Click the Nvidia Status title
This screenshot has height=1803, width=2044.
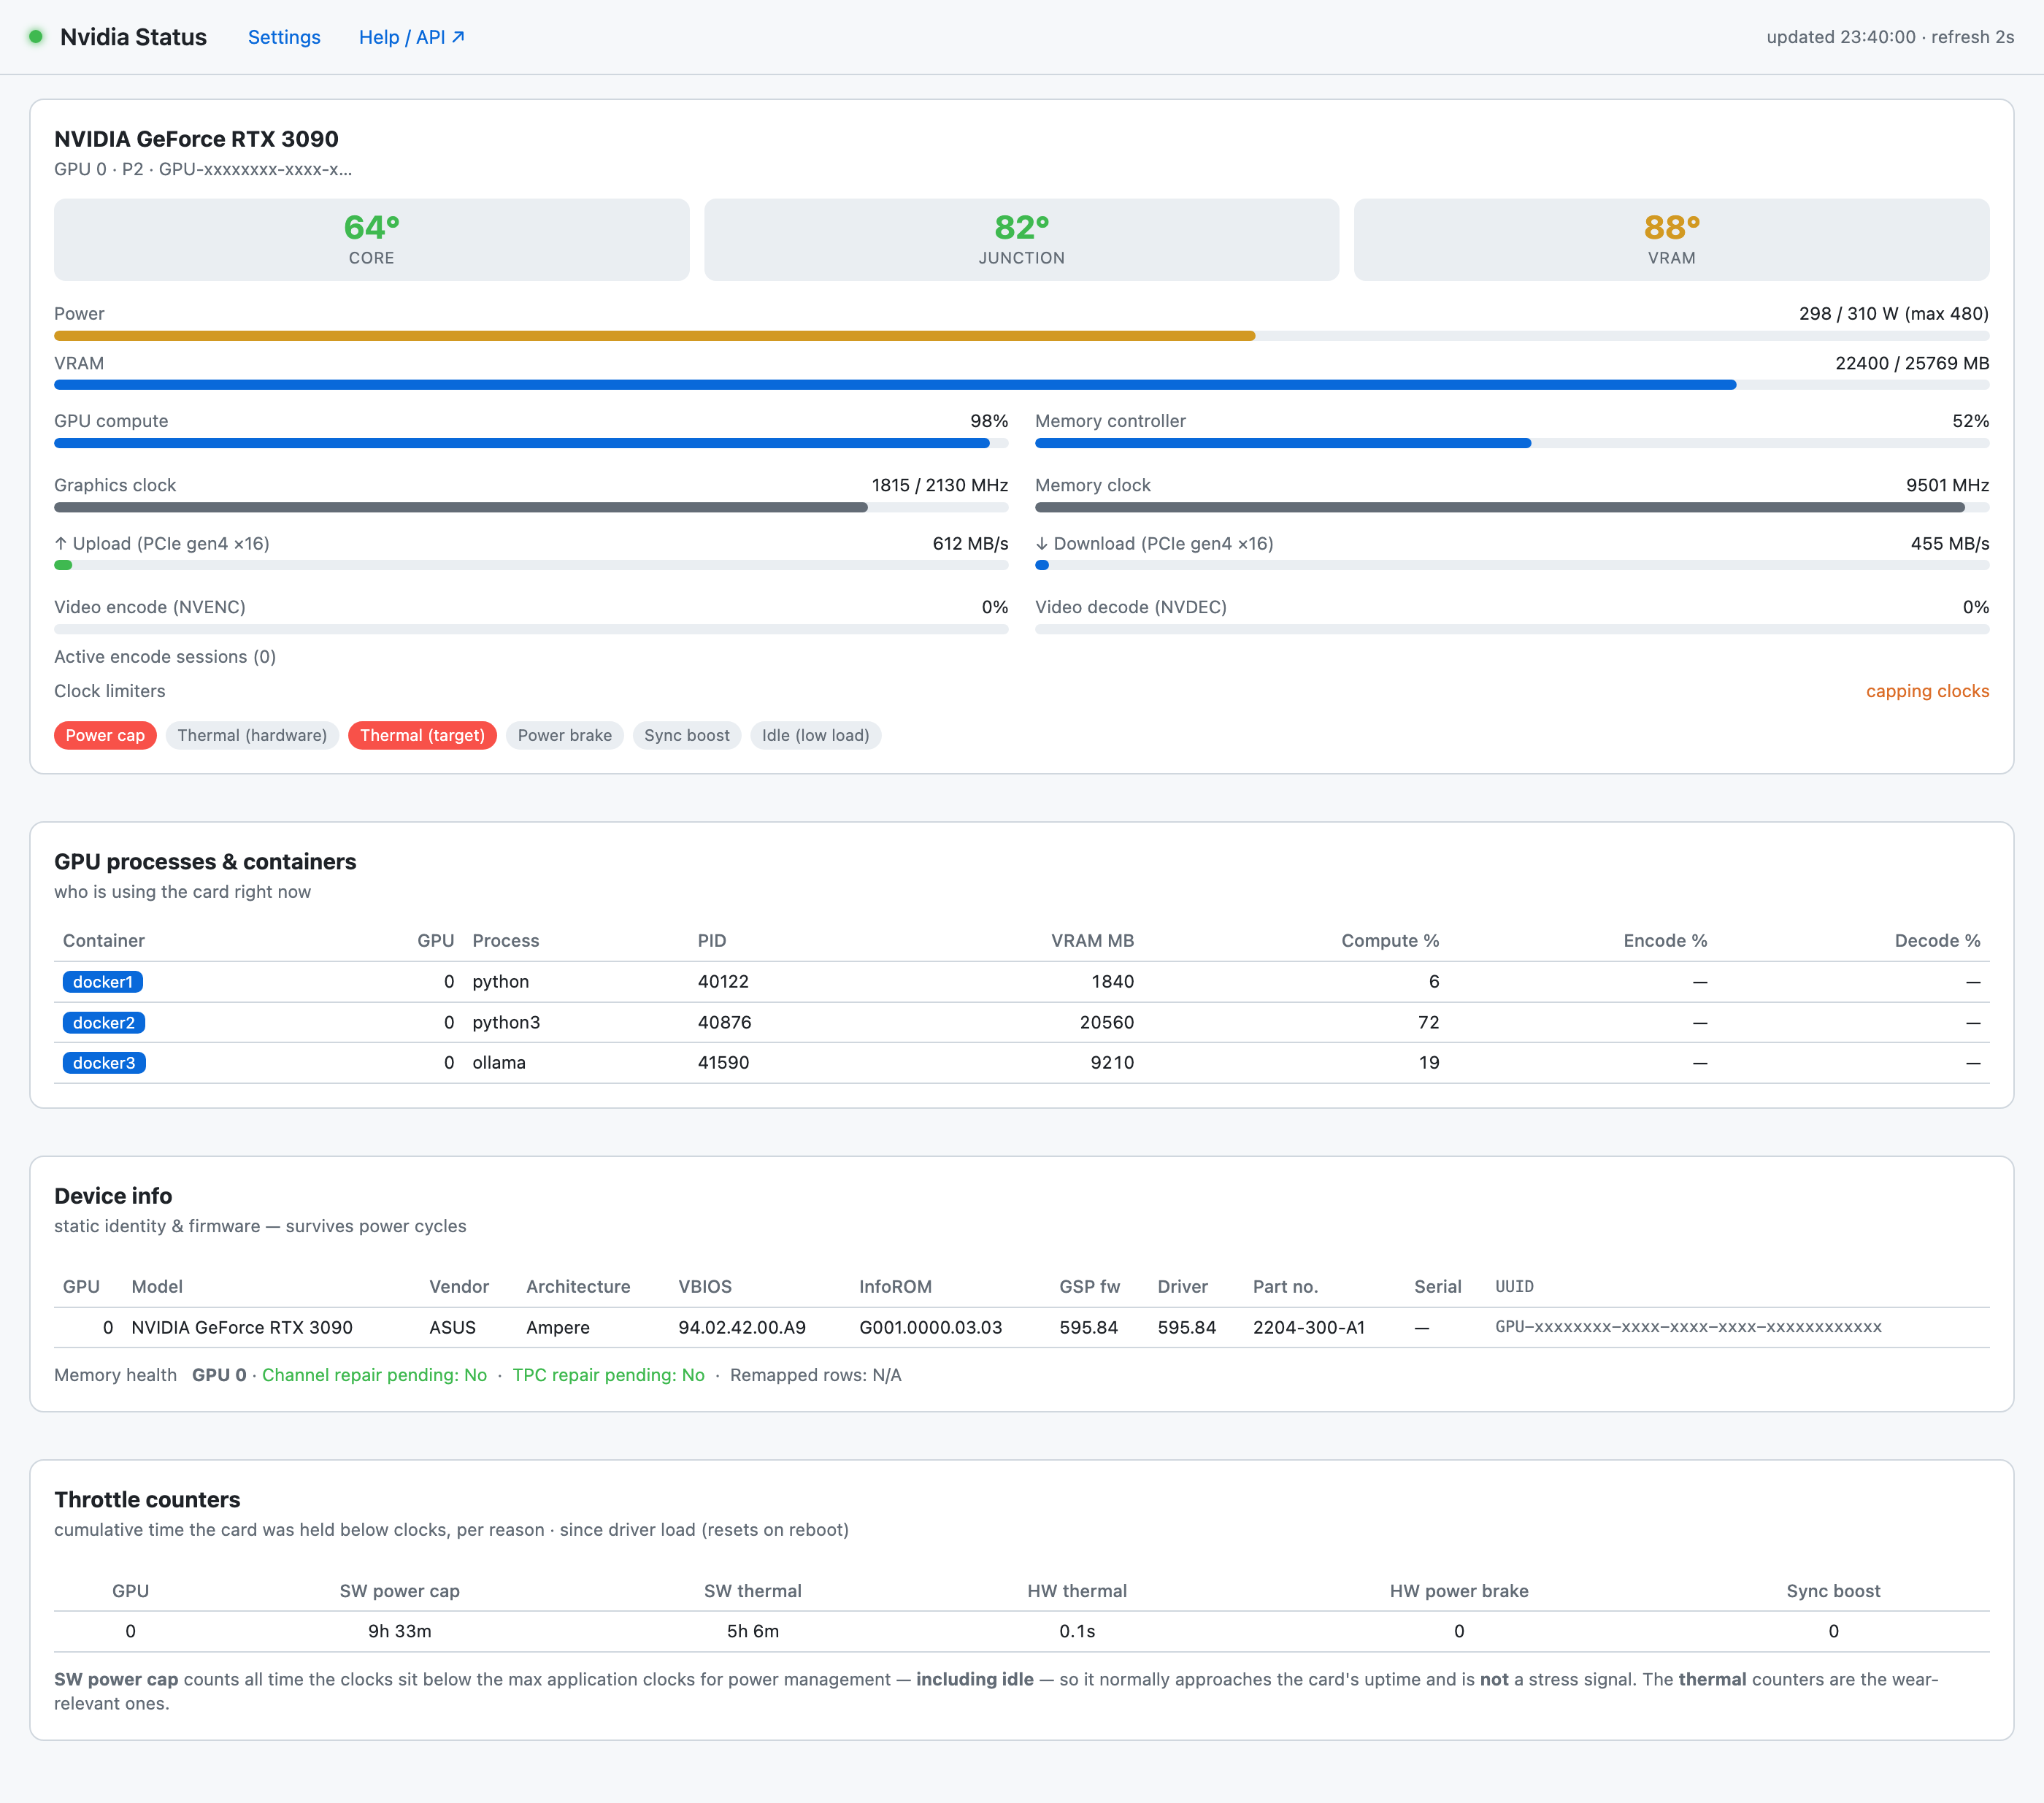[133, 37]
